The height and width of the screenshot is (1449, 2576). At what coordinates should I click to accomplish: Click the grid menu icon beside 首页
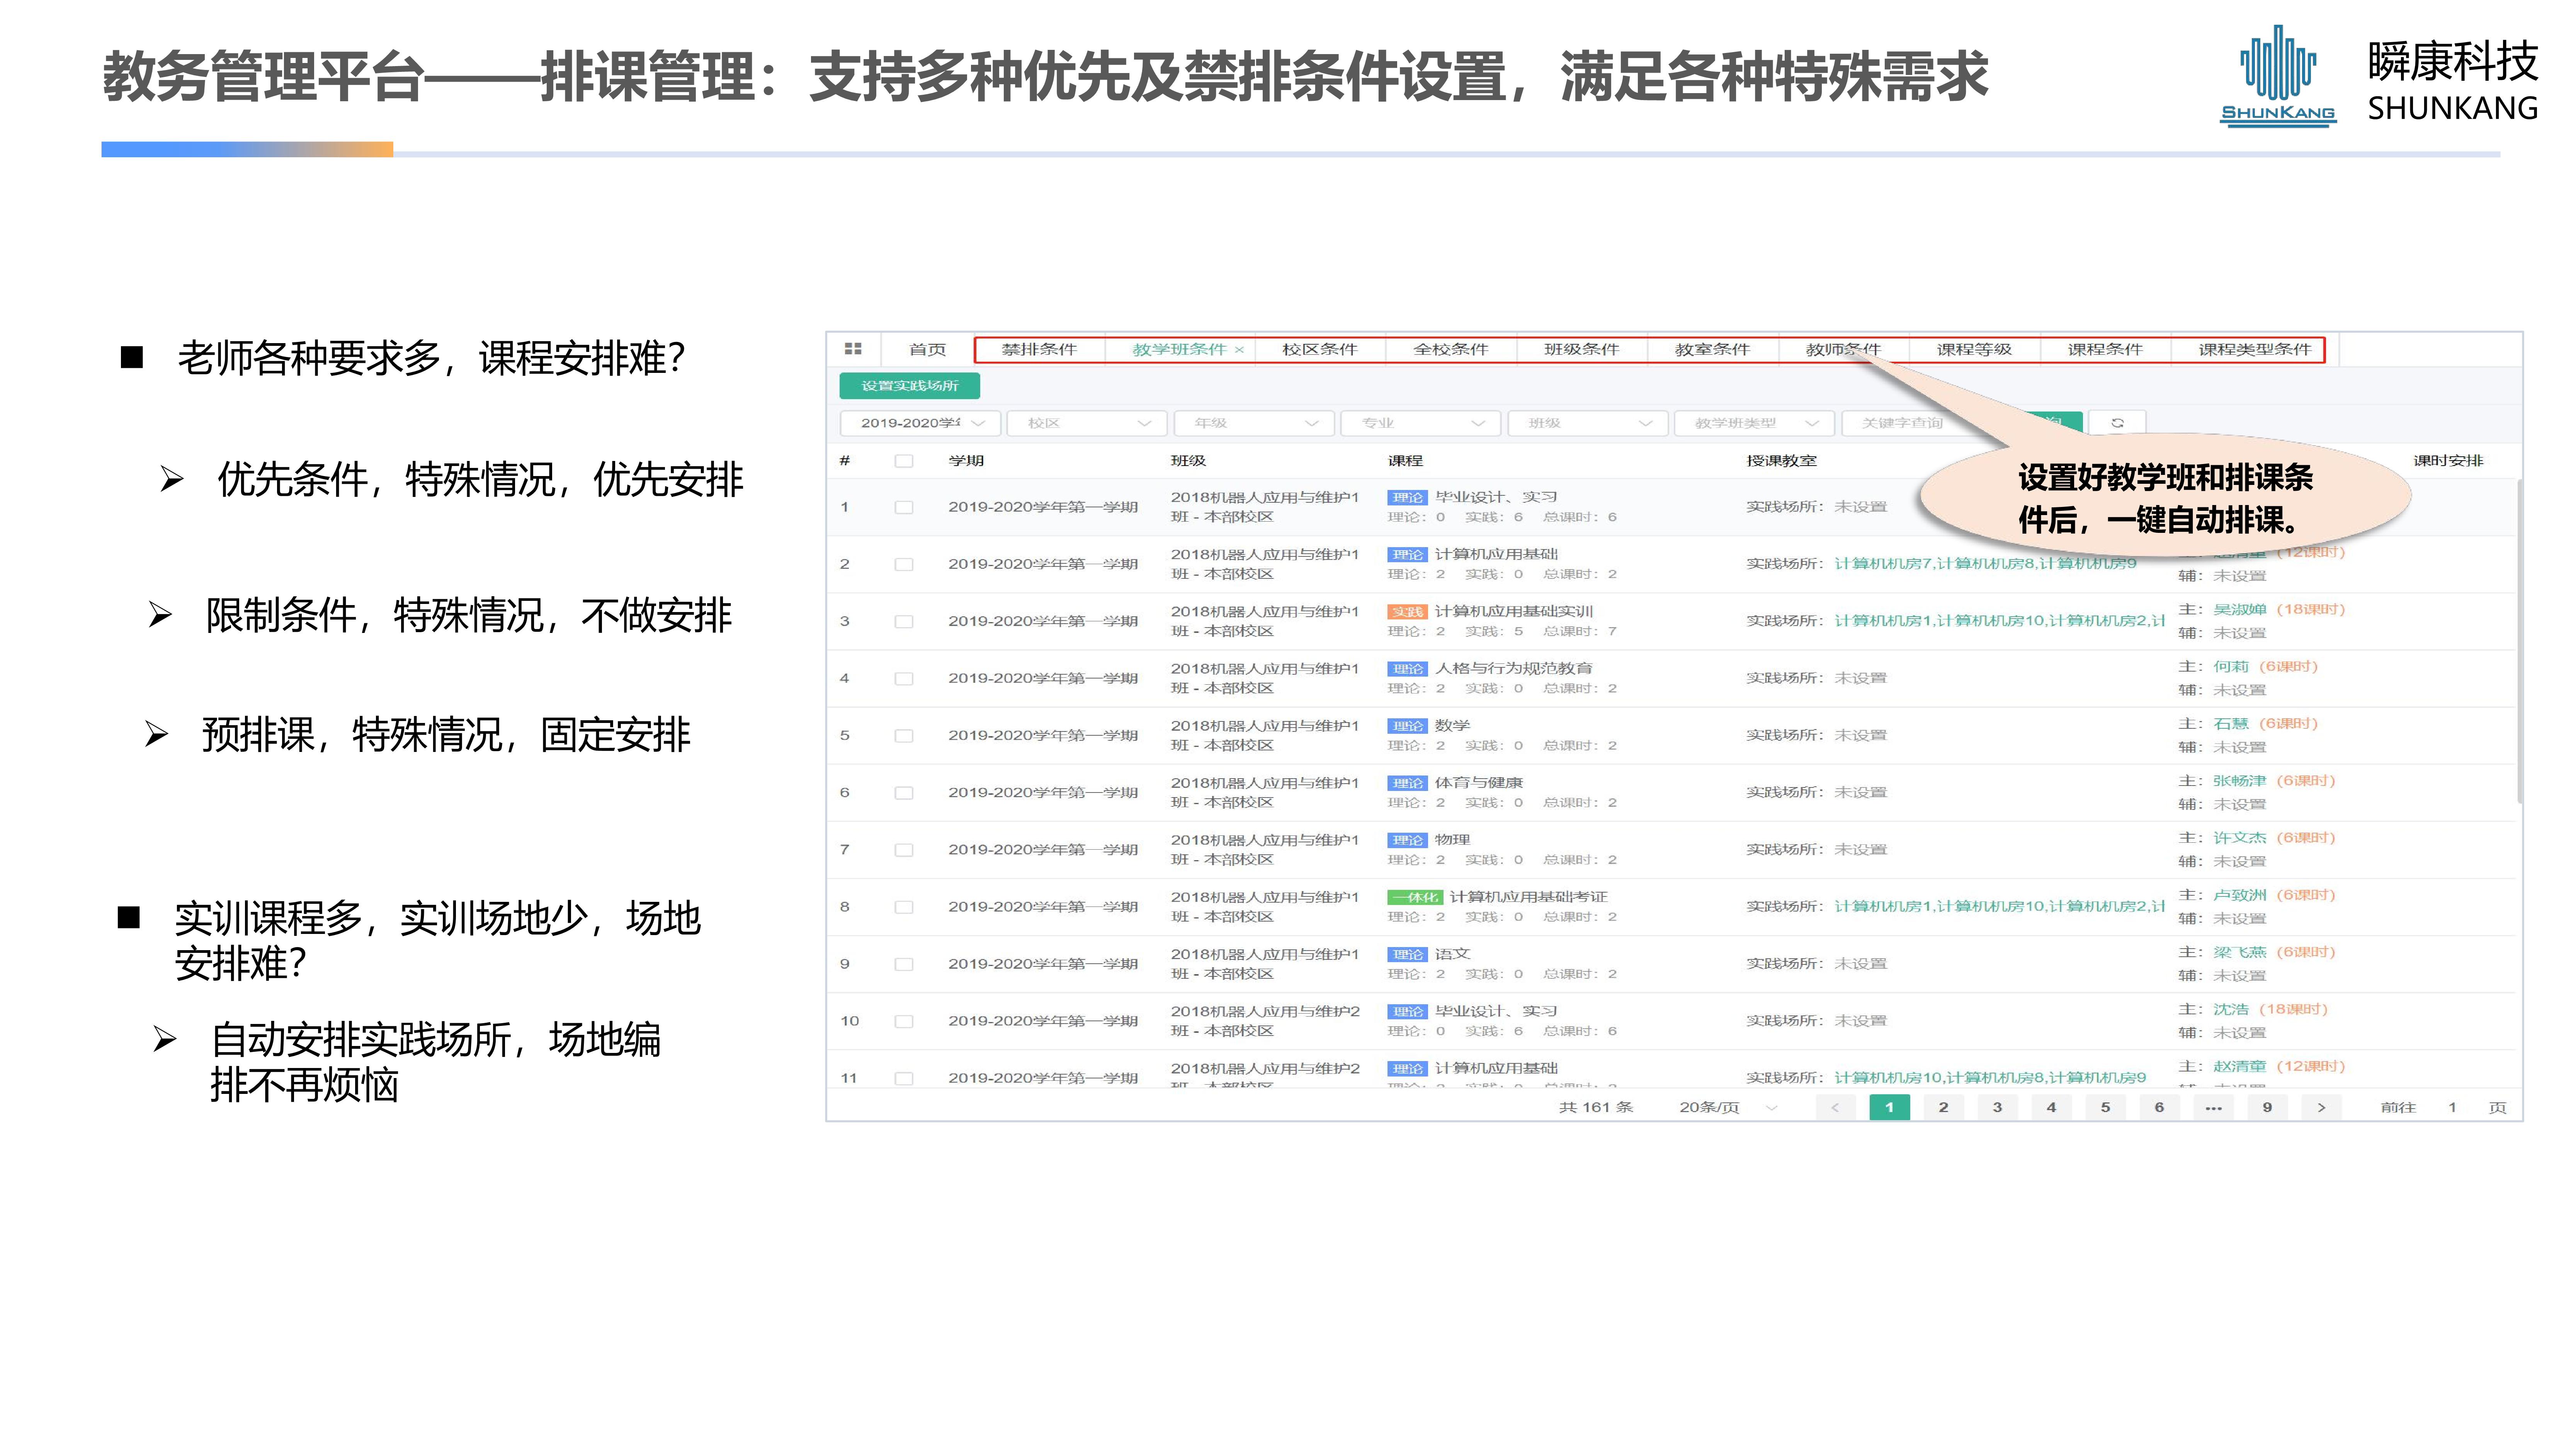[853, 349]
